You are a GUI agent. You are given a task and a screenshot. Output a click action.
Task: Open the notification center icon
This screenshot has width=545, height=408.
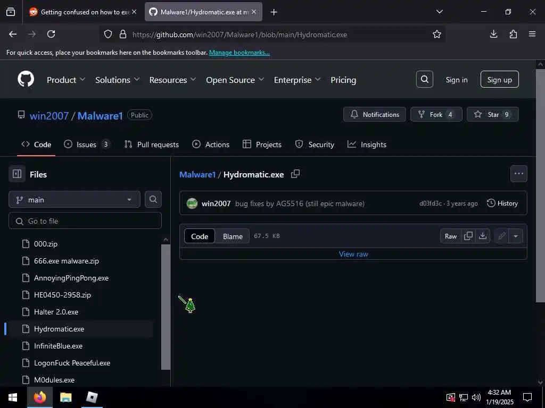pyautogui.click(x=527, y=397)
